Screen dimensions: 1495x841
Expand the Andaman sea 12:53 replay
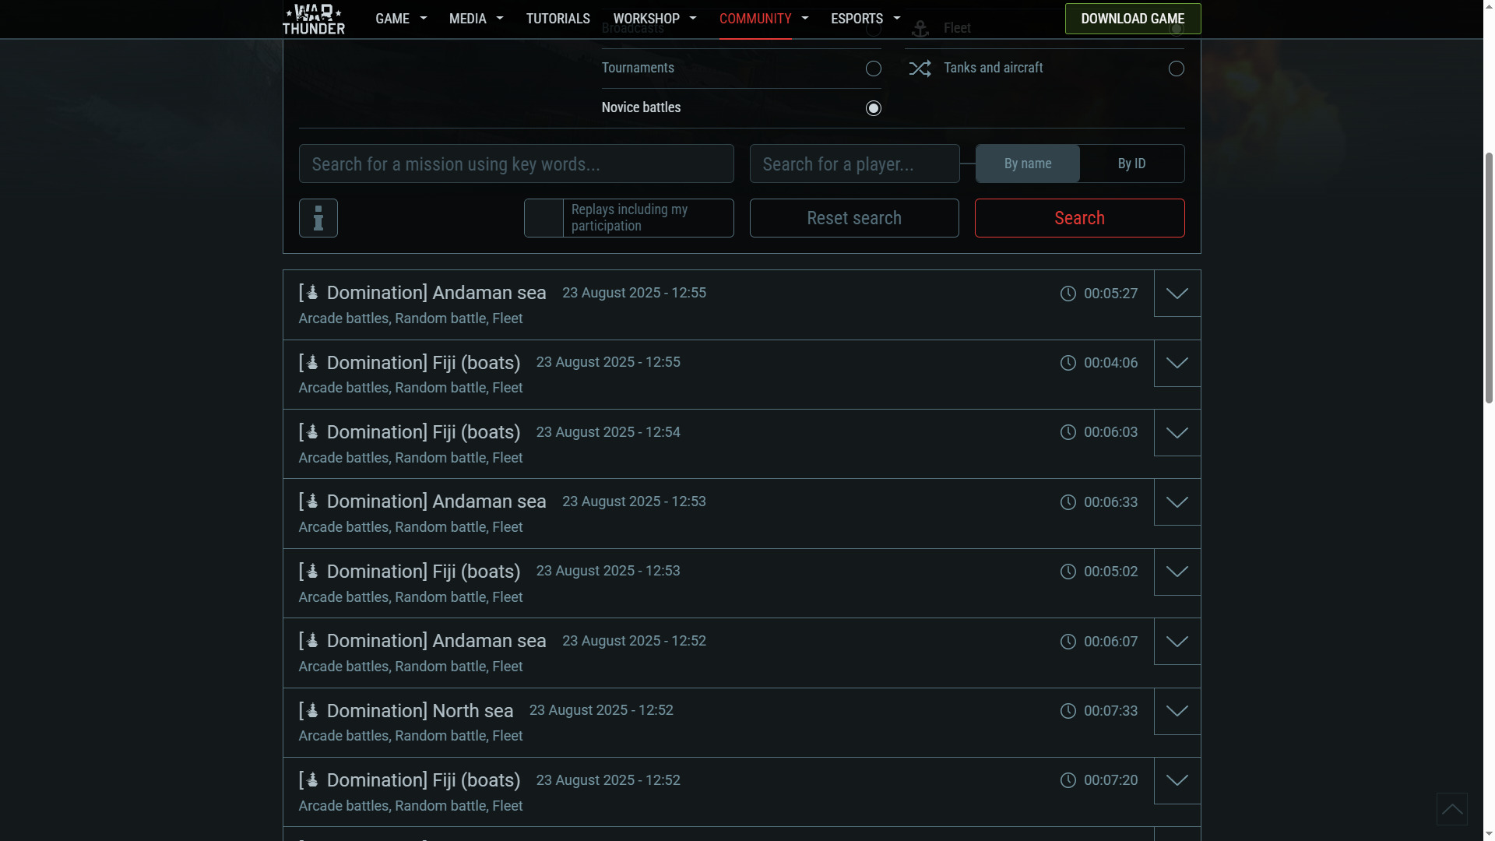tap(1177, 502)
